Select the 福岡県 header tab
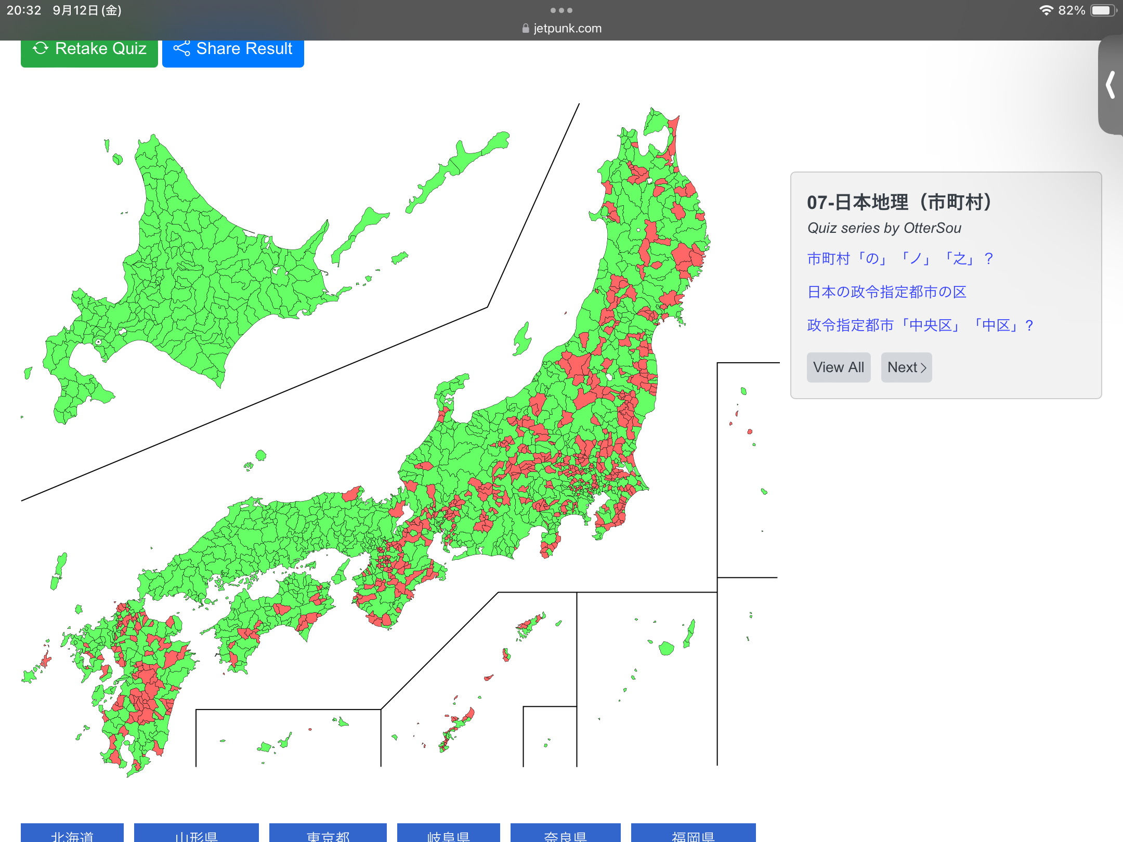The image size is (1123, 842). tap(693, 833)
